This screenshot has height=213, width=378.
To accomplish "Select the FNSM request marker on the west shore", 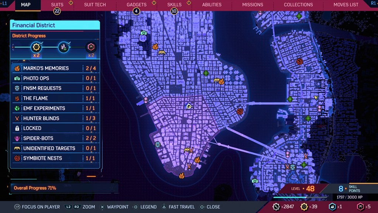I will [158, 145].
